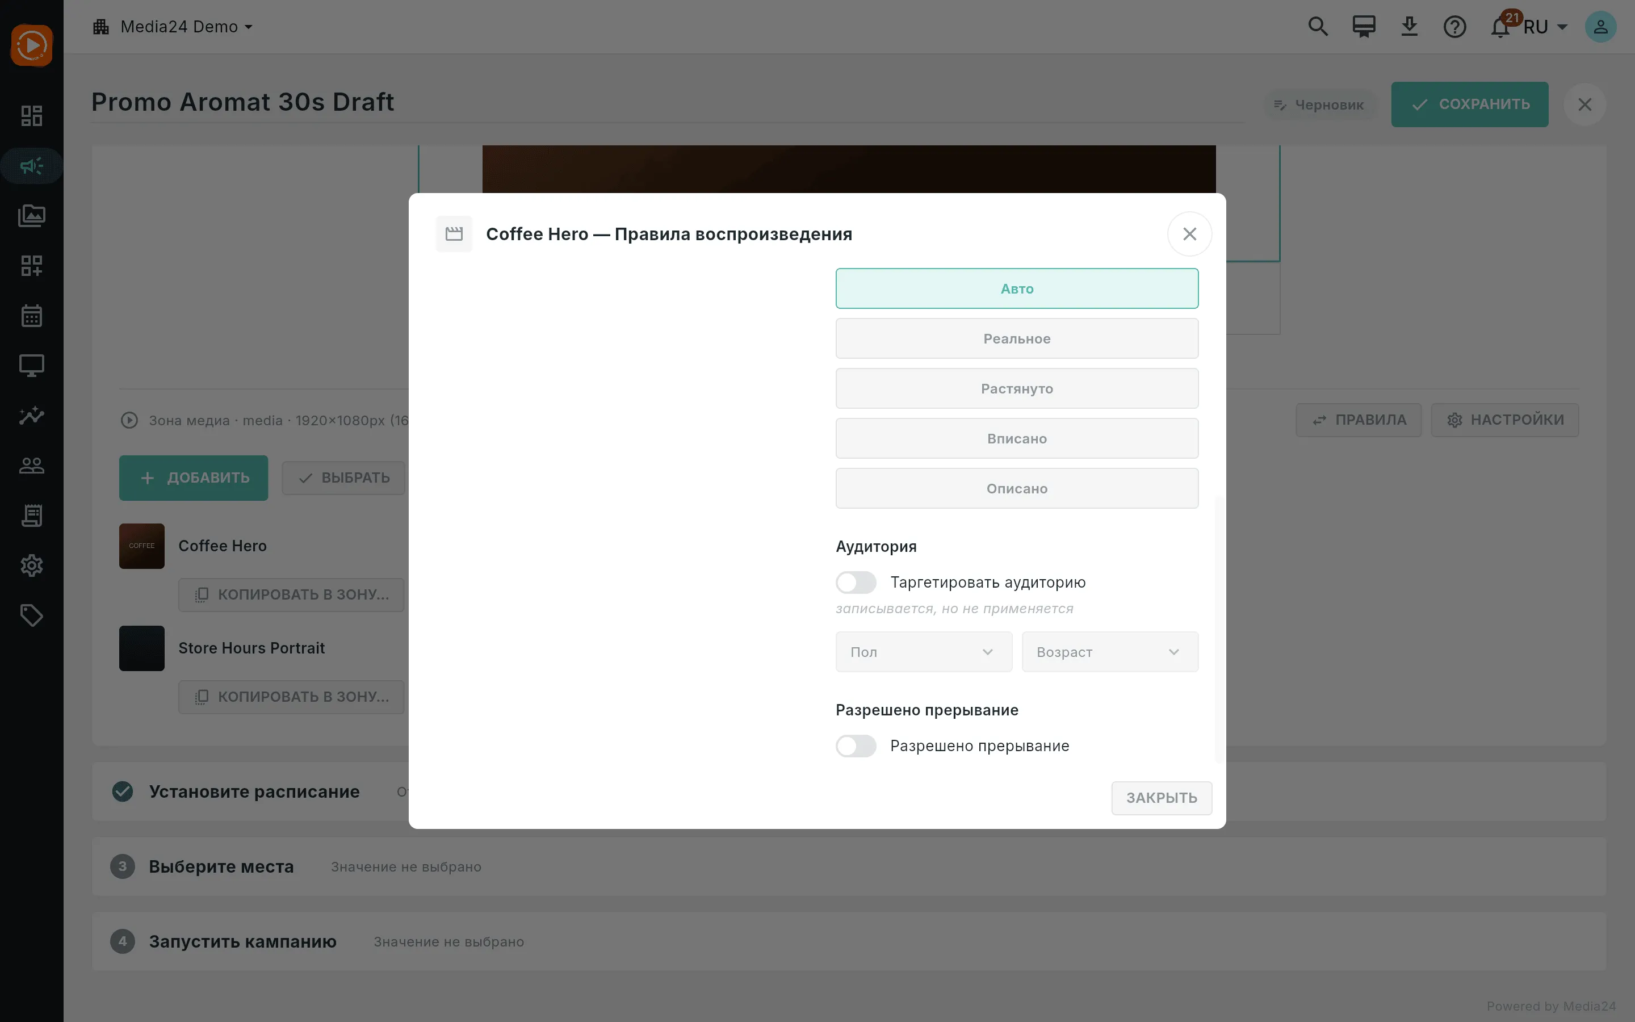Select the Растянуто scaling option

click(1017, 389)
